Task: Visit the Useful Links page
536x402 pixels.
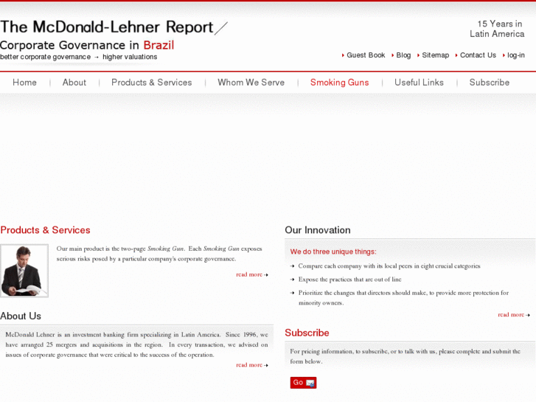Action: click(x=419, y=83)
